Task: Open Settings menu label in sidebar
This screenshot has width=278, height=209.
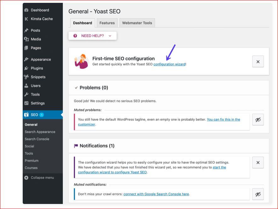Action: [38, 103]
